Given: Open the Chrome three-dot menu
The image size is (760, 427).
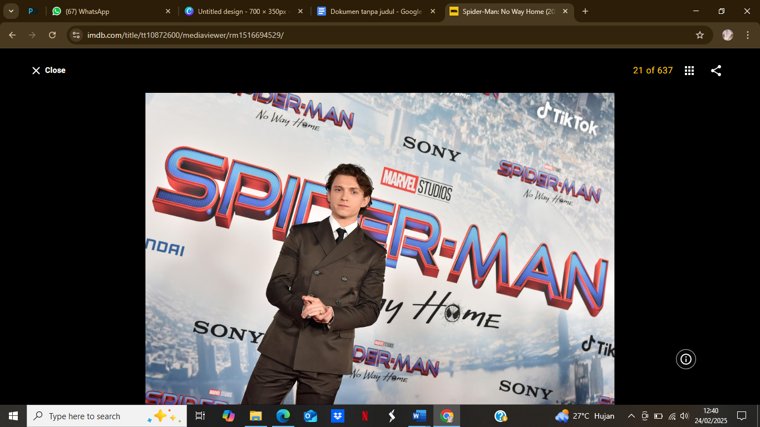Looking at the screenshot, I should (747, 35).
